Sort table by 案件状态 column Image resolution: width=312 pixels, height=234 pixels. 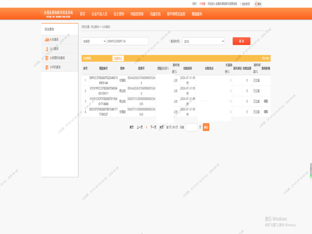257,68
